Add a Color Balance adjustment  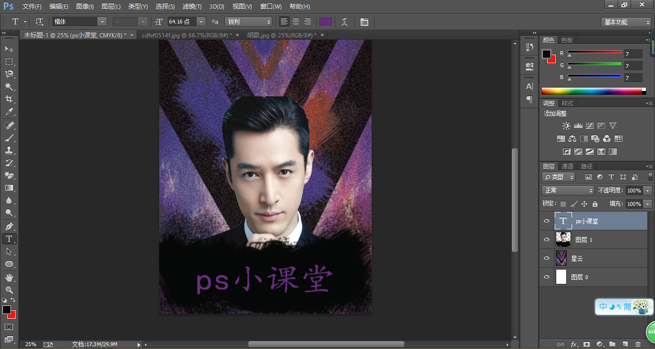(572, 139)
